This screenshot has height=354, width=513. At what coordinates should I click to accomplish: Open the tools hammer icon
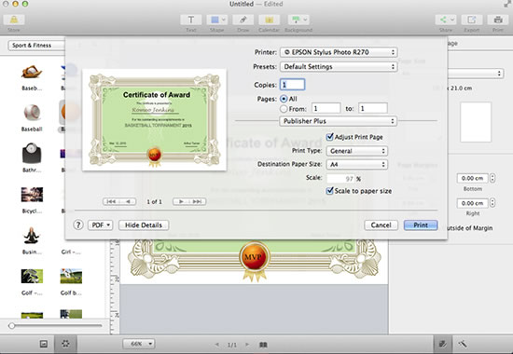[463, 344]
